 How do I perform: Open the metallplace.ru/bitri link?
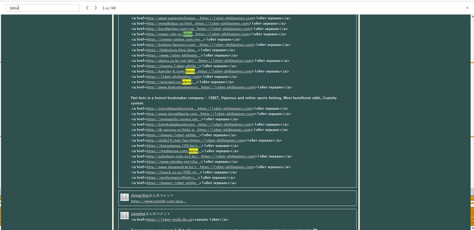[x=198, y=24]
